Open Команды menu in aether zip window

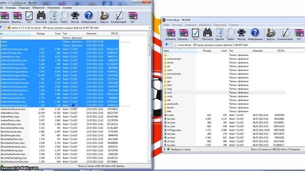pos(10,8)
